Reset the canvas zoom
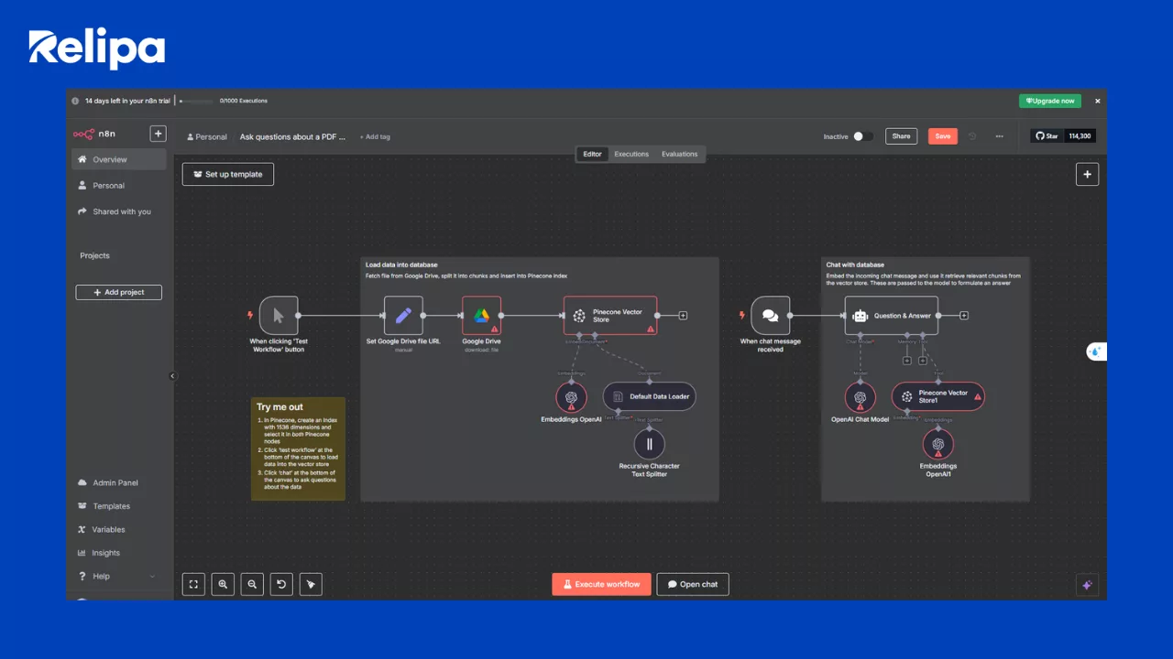Viewport: 1173px width, 659px height. 281,584
